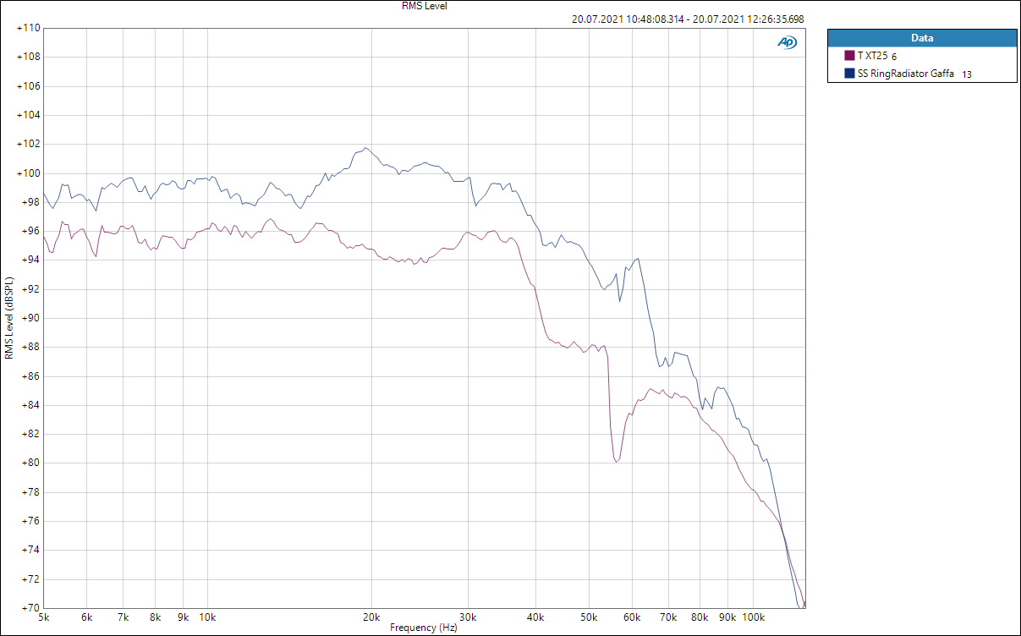Click the RMS Level graph title
Screen dimensions: 1021x636
click(x=425, y=6)
